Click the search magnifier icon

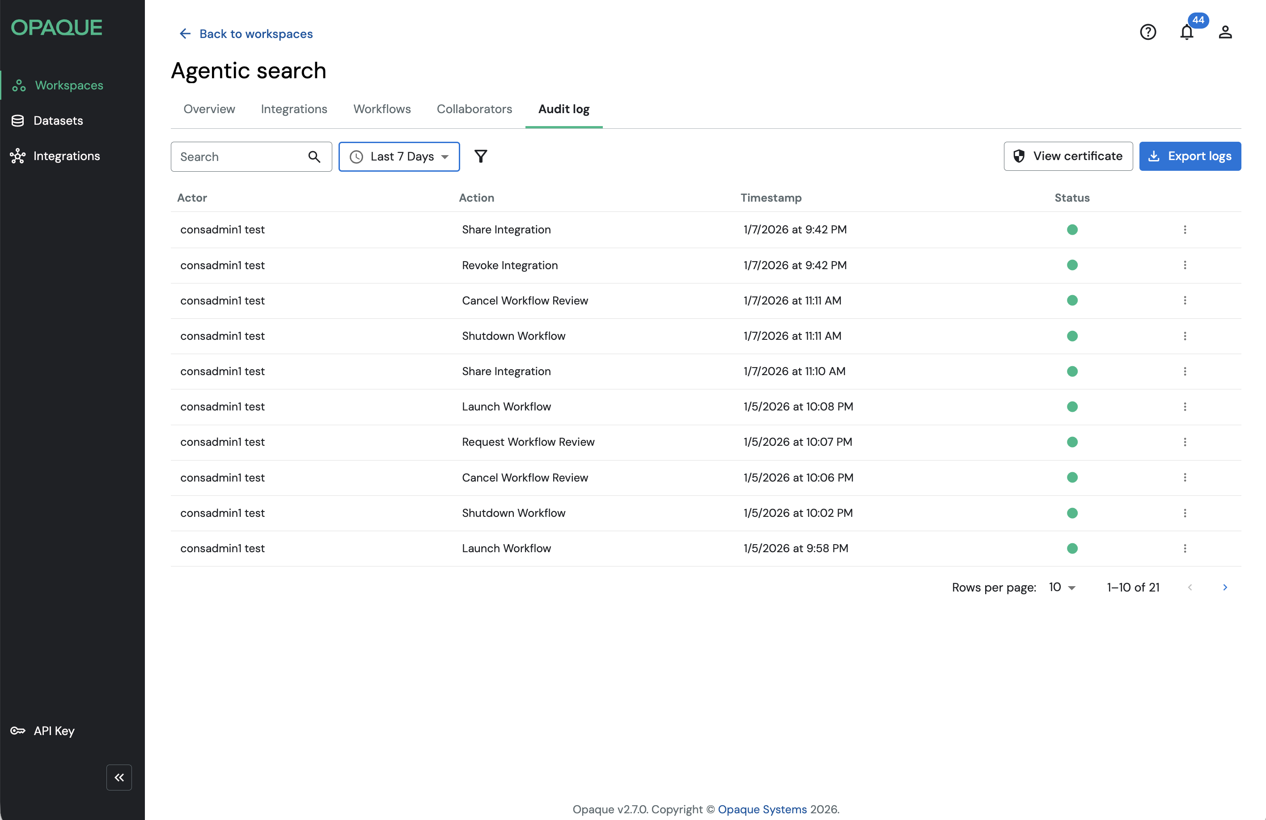click(314, 157)
